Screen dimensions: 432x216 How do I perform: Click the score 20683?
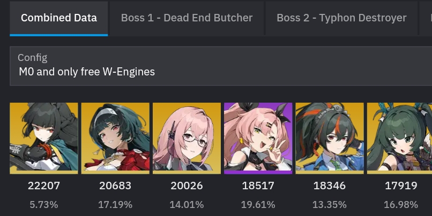coord(115,186)
